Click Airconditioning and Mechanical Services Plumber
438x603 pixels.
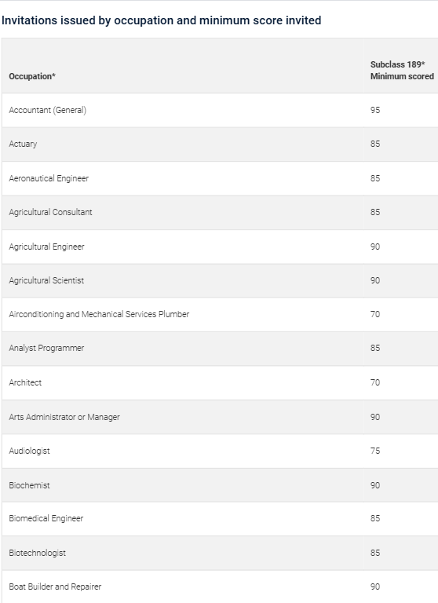tap(99, 314)
